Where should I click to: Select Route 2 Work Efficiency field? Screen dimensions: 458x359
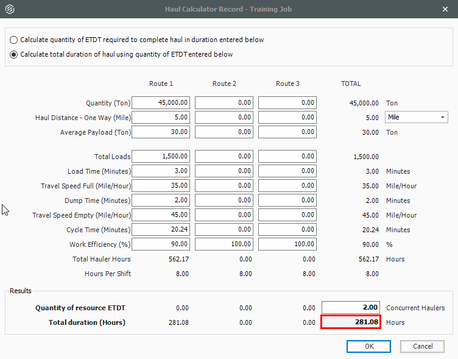coord(225,244)
